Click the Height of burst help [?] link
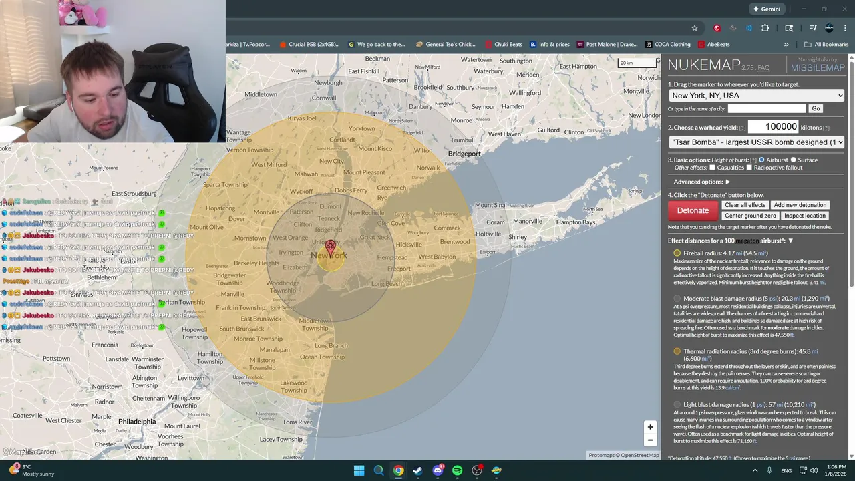 [753, 160]
